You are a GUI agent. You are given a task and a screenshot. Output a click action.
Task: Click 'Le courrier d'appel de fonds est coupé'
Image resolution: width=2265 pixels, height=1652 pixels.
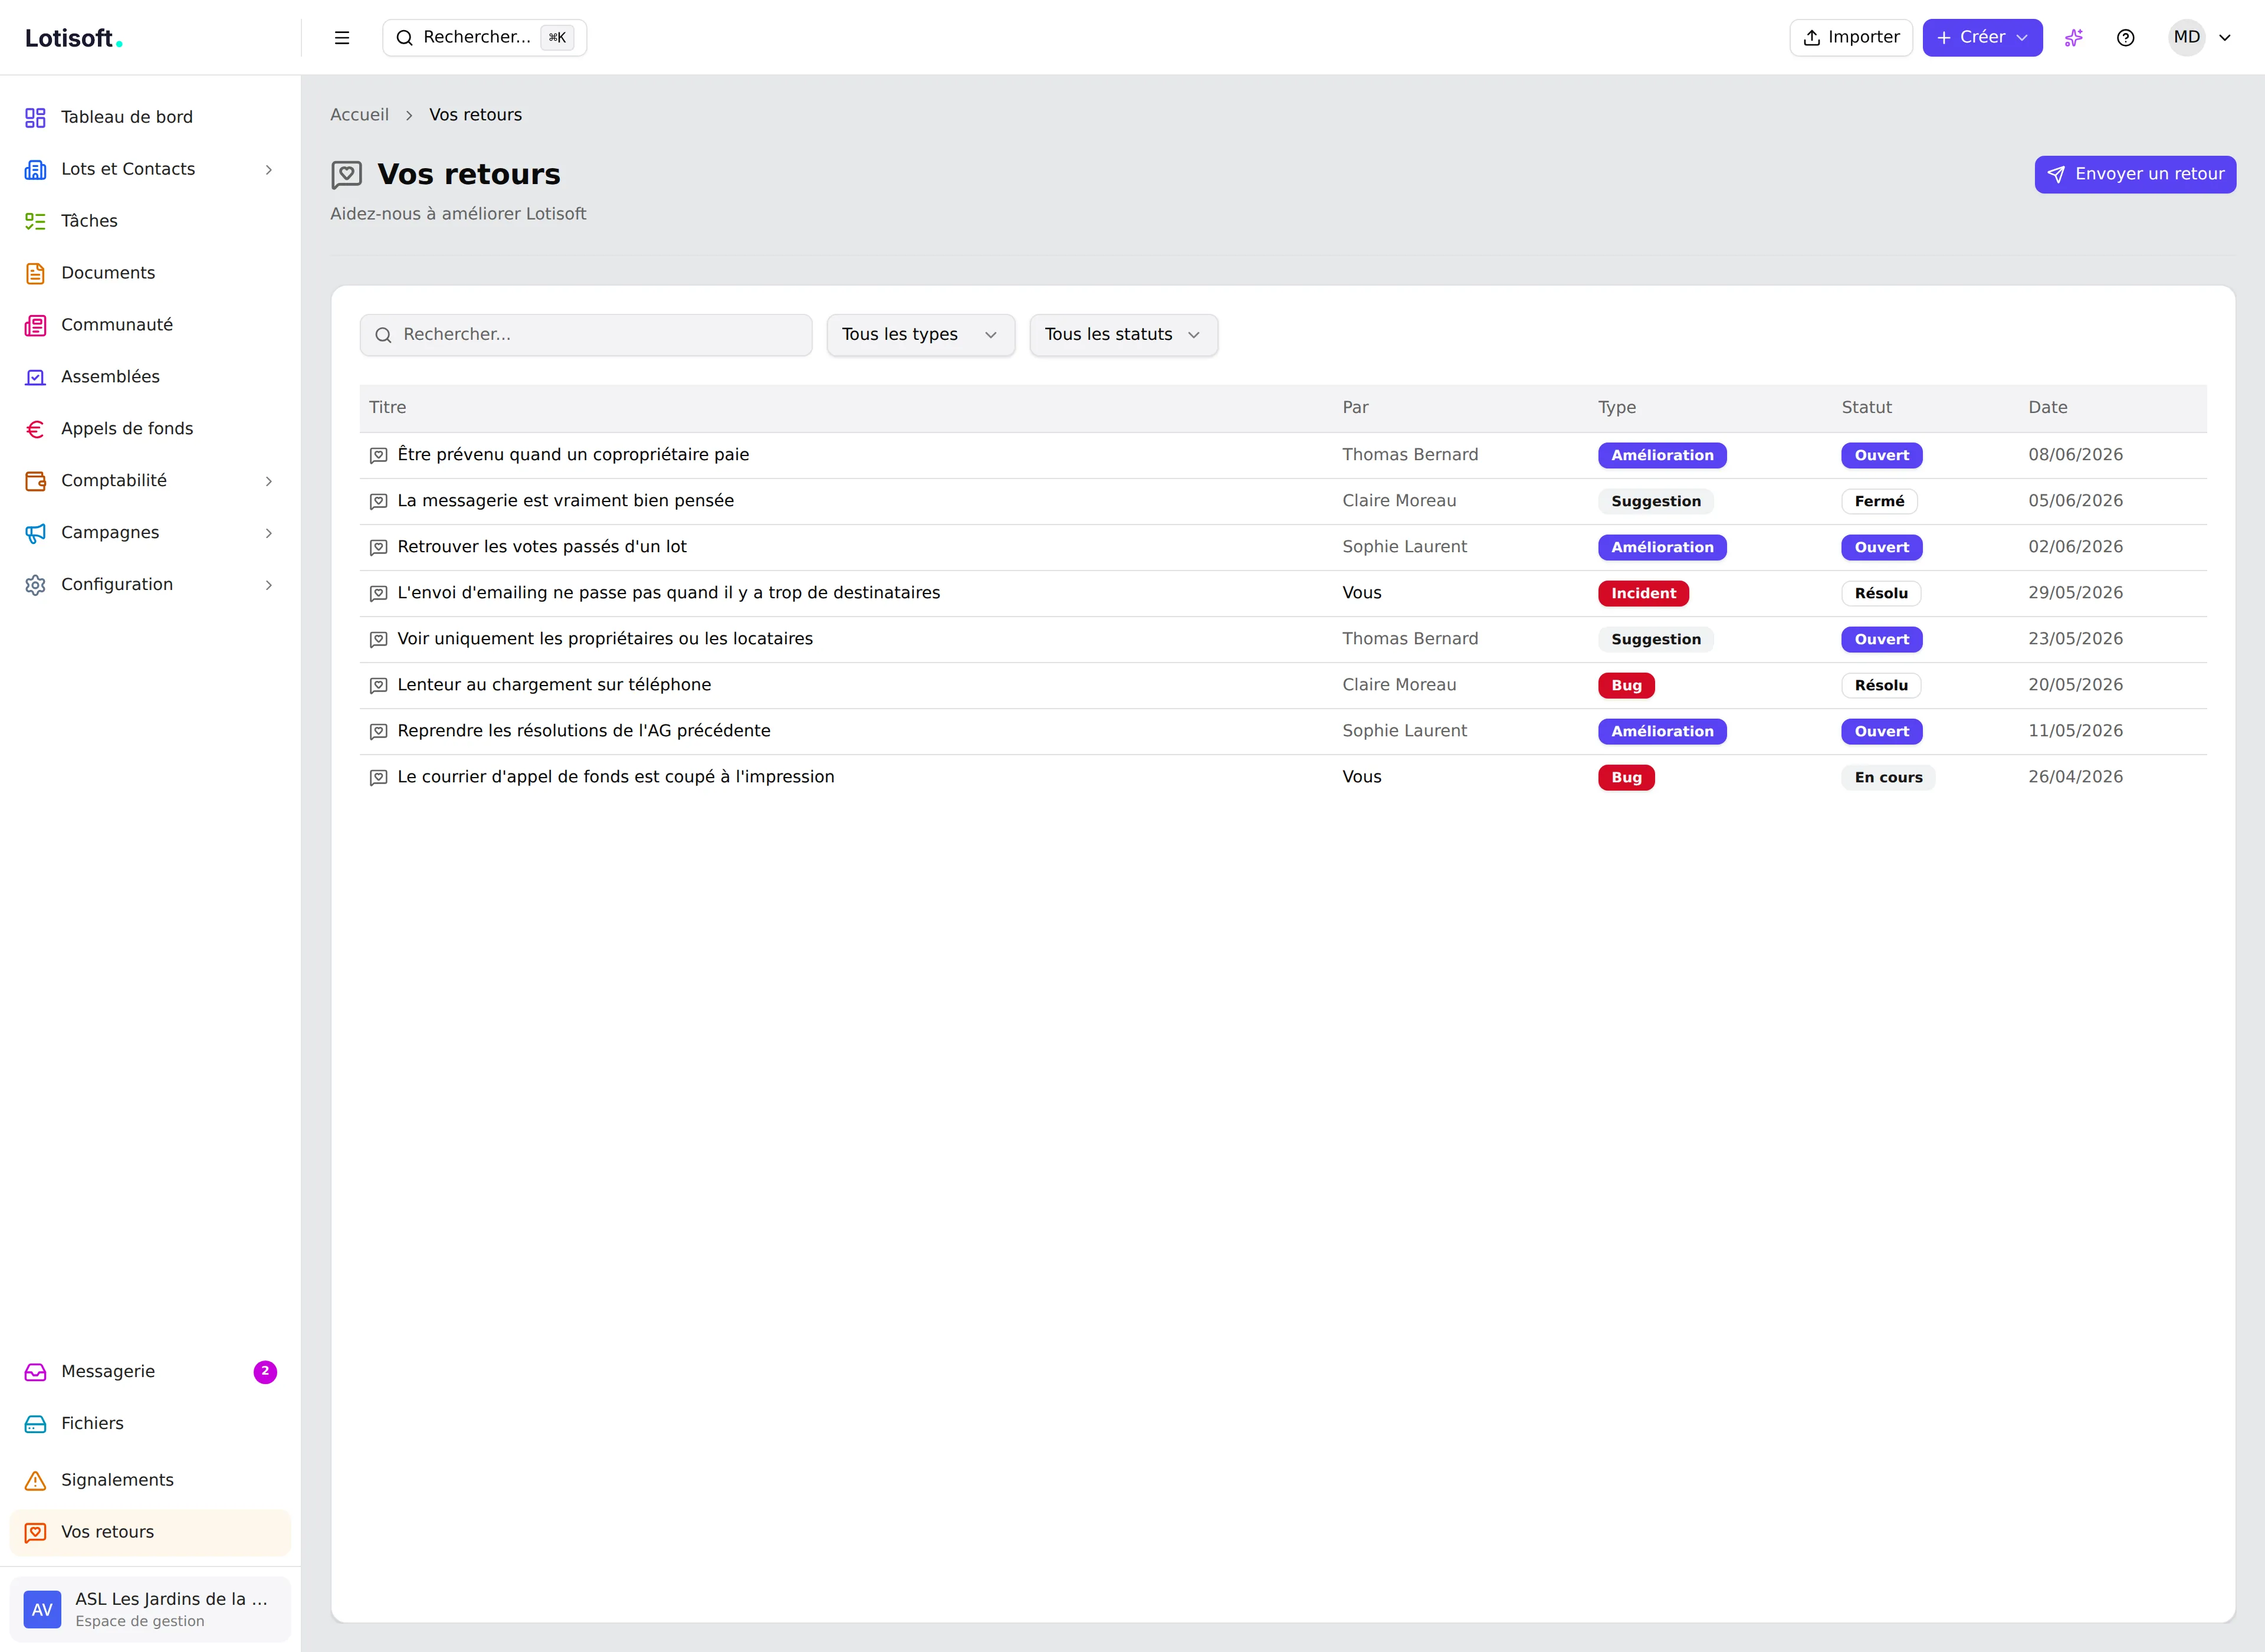616,777
